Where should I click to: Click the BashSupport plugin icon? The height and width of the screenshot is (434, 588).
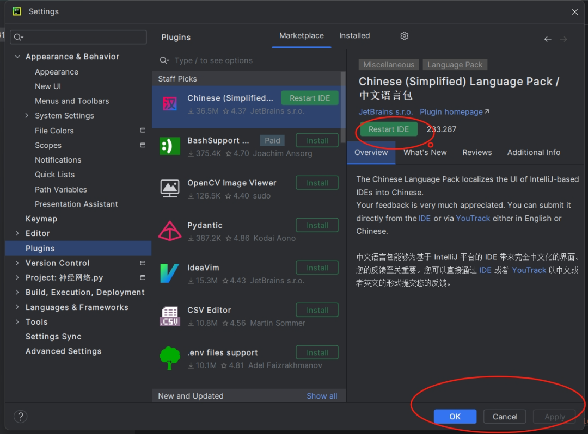(170, 146)
